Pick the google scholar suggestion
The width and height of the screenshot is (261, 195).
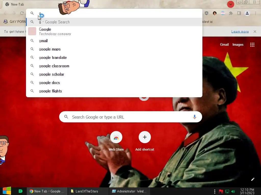click(114, 74)
